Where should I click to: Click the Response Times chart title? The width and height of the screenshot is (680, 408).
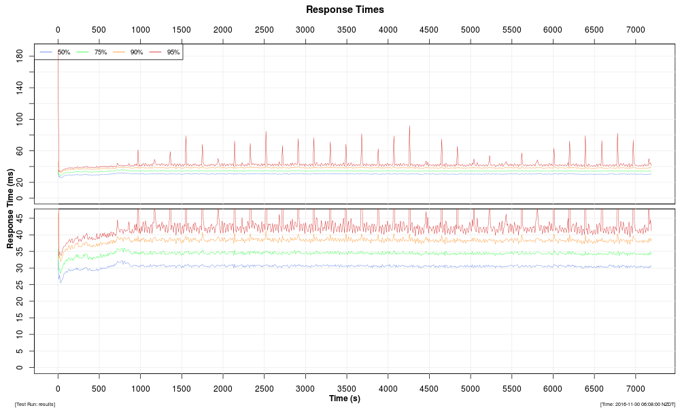[x=345, y=10]
